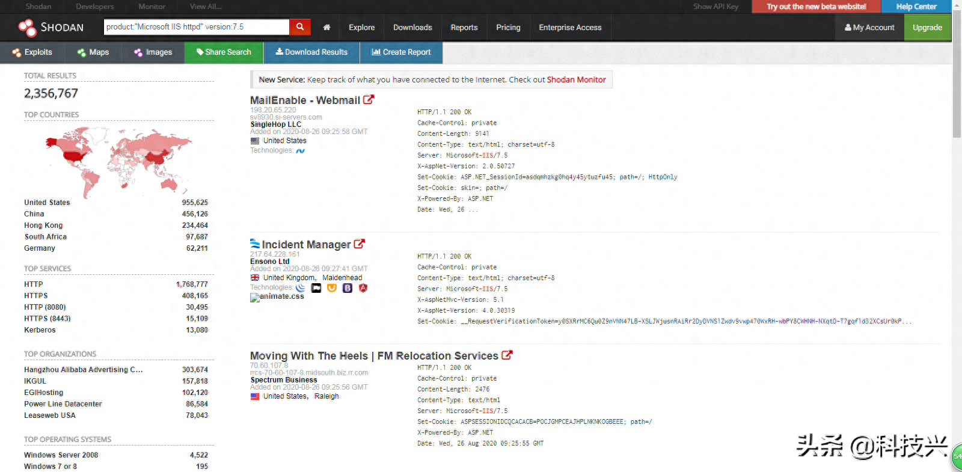Viewport: 962px width, 472px height.
Task: Open the Downloads menu item
Action: click(x=412, y=28)
